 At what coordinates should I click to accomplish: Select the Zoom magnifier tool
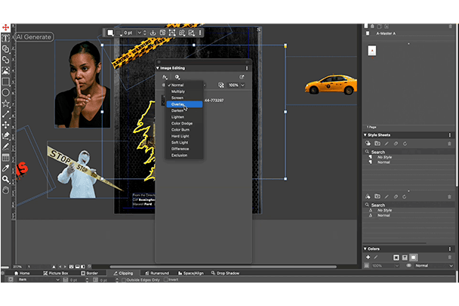[x=5, y=179]
